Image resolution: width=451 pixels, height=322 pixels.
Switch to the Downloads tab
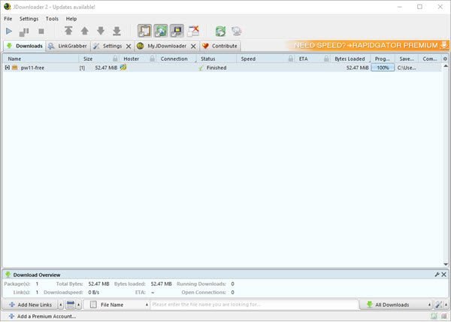click(25, 46)
